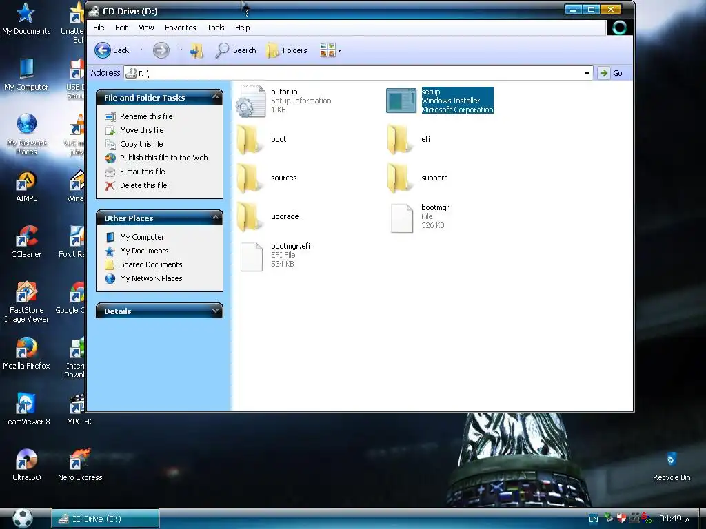
Task: Click the Go button
Action: tap(612, 73)
